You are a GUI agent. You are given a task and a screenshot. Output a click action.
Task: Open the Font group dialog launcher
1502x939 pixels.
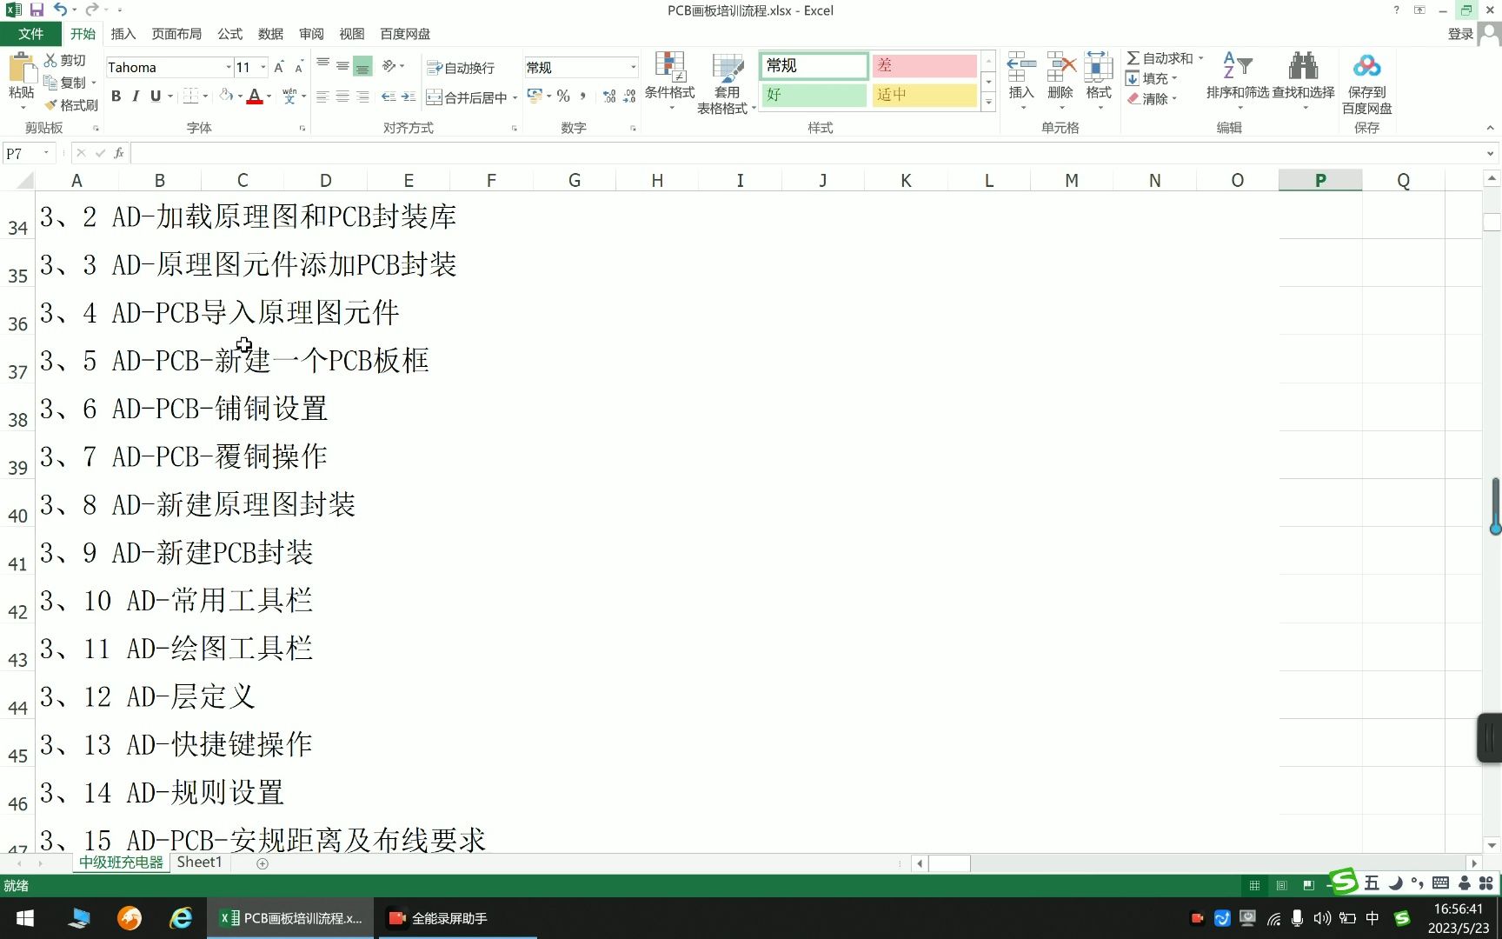302,128
